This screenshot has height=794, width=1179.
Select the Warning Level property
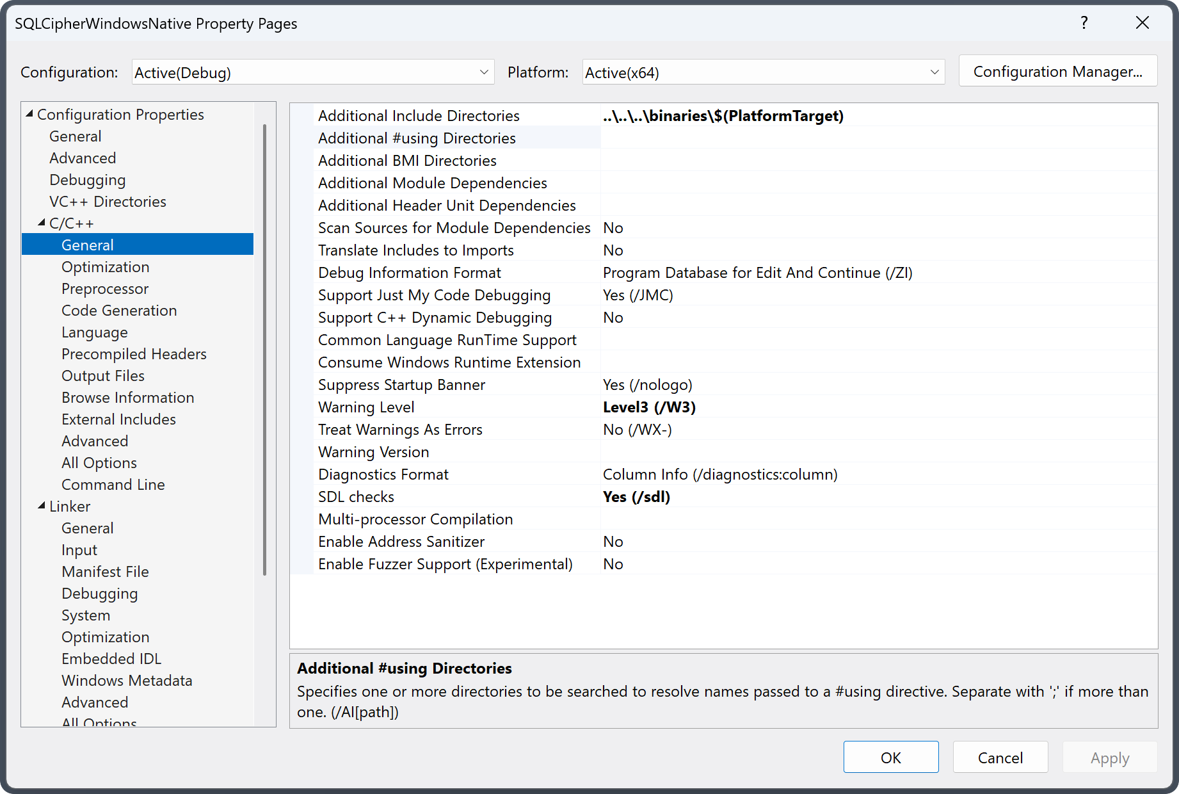[x=366, y=407]
